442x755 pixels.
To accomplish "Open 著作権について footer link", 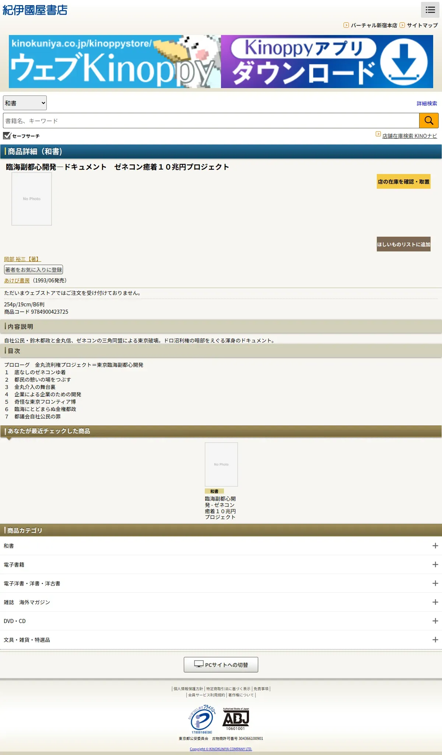I will click(x=241, y=695).
